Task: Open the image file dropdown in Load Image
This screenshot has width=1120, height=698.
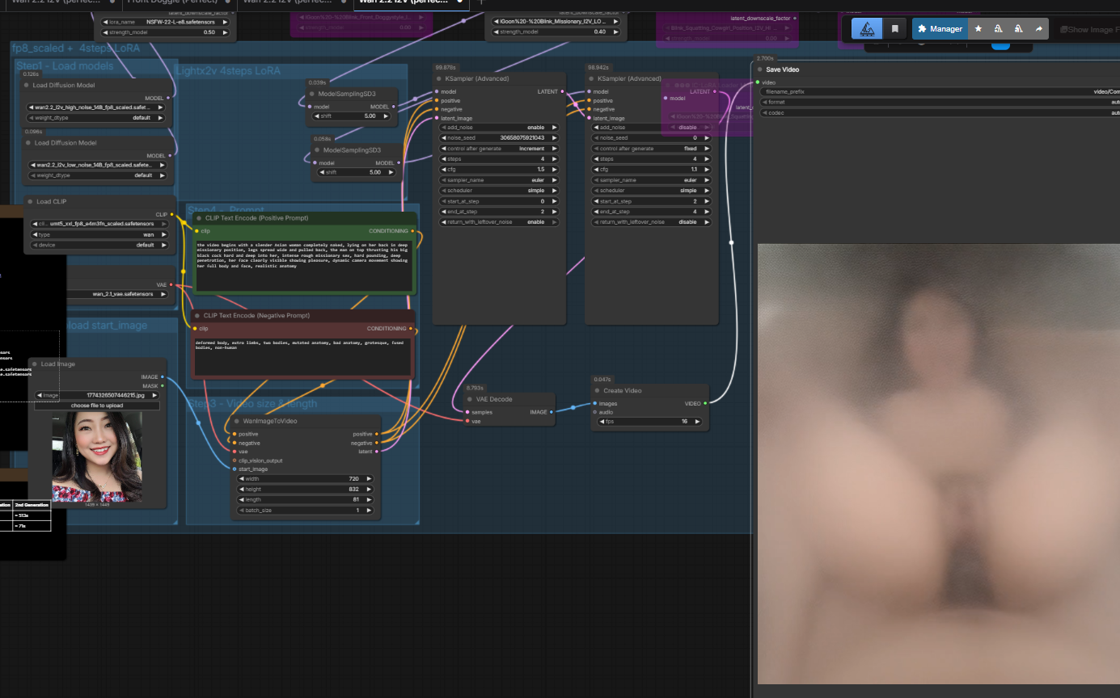Action: 97,395
